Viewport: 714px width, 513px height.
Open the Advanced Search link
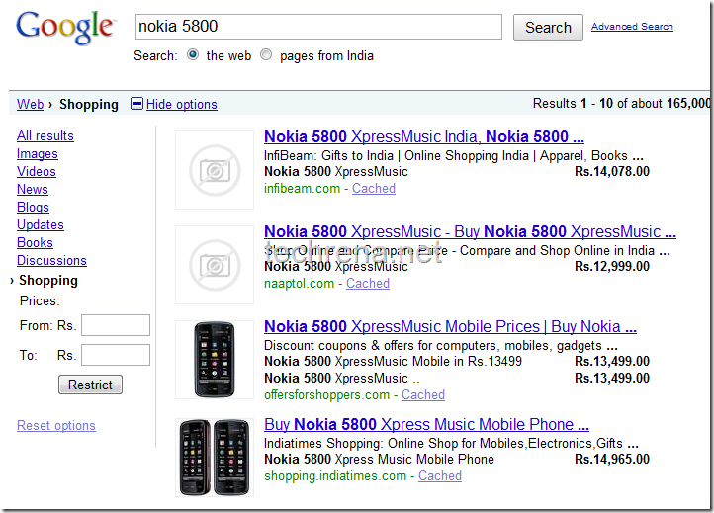point(632,27)
